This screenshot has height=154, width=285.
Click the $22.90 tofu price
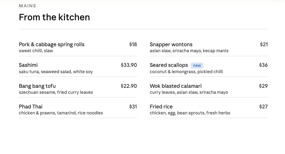(x=129, y=86)
